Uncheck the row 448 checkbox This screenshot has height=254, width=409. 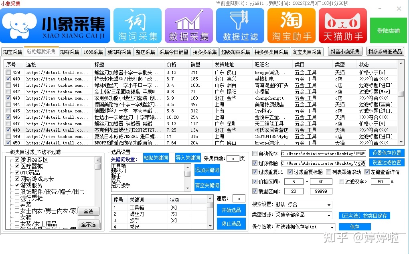click(x=8, y=130)
